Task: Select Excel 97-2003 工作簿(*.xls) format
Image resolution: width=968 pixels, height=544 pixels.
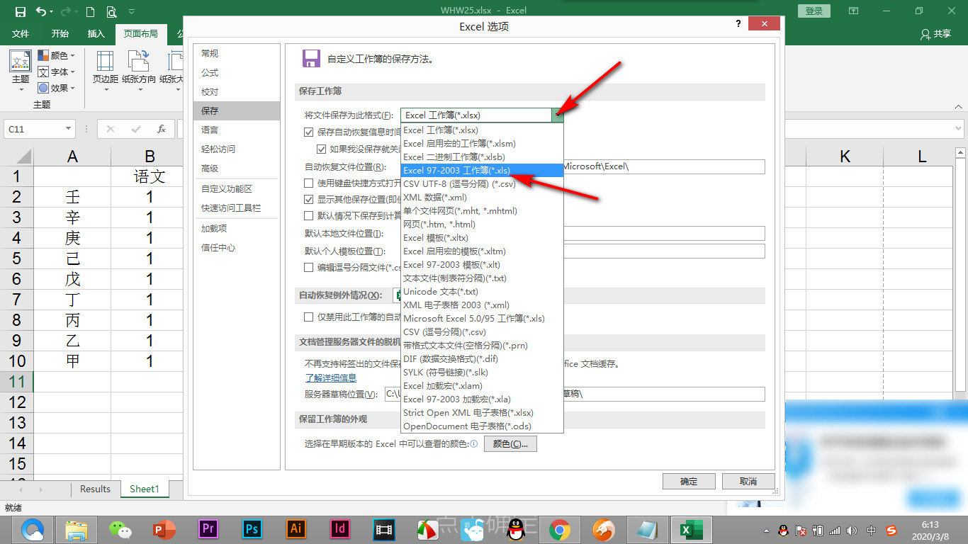Action: coord(483,170)
